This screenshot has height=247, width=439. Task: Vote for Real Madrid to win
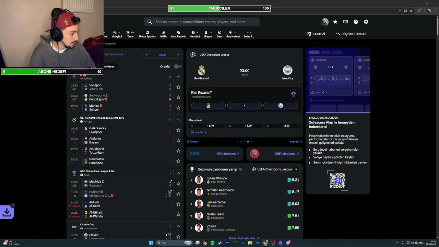208,106
